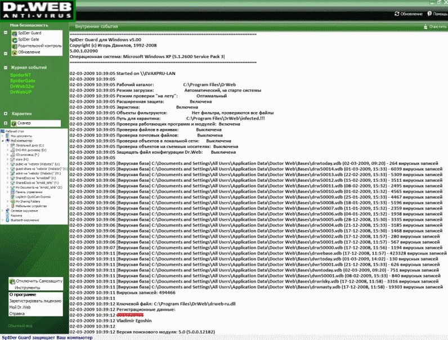Click the Logitech QuickCam Express icon
The width and height of the screenshot is (448, 340).
click(x=12, y=196)
